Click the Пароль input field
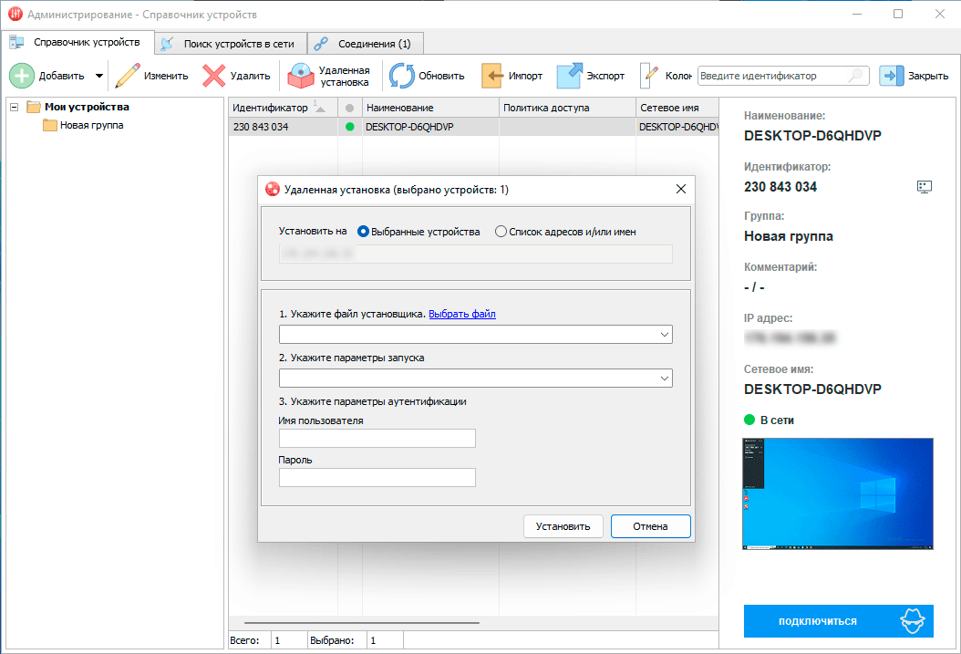961x654 pixels. (x=377, y=477)
